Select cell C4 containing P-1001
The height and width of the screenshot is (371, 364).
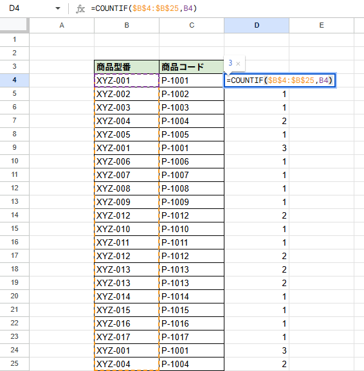(192, 80)
